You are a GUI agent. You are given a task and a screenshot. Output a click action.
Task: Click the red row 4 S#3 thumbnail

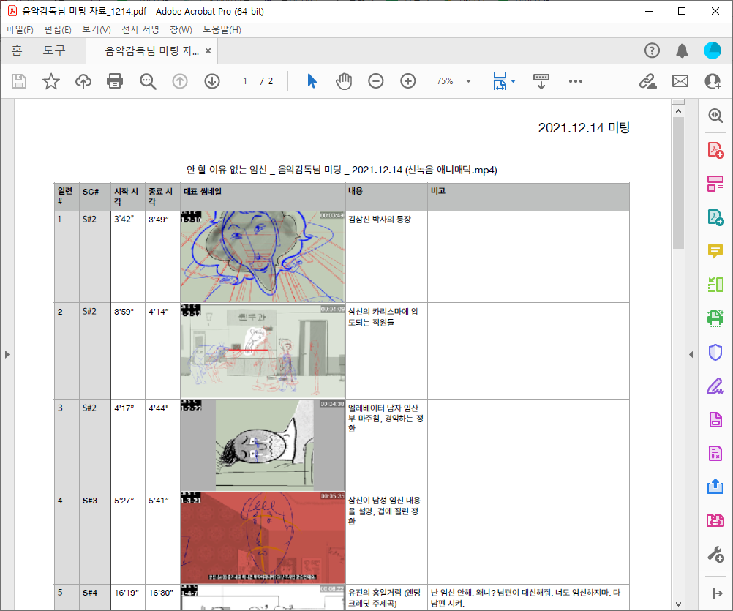[x=263, y=538]
